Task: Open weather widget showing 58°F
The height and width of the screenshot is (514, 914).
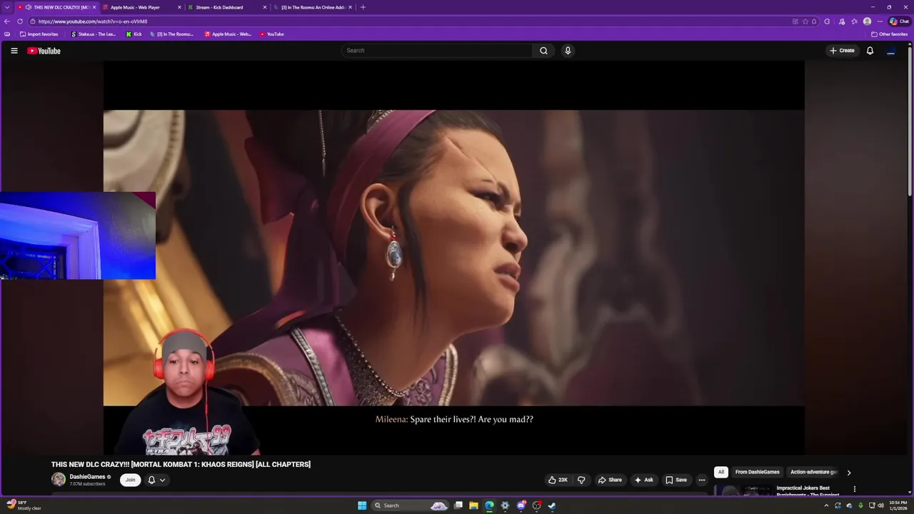Action: click(x=24, y=505)
